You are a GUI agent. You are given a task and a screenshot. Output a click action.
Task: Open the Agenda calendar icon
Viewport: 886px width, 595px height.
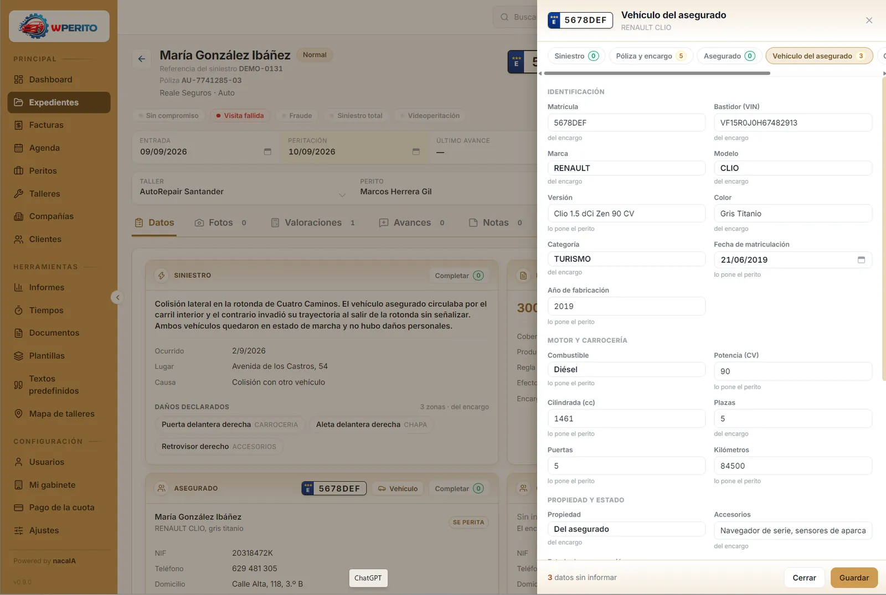(x=18, y=148)
